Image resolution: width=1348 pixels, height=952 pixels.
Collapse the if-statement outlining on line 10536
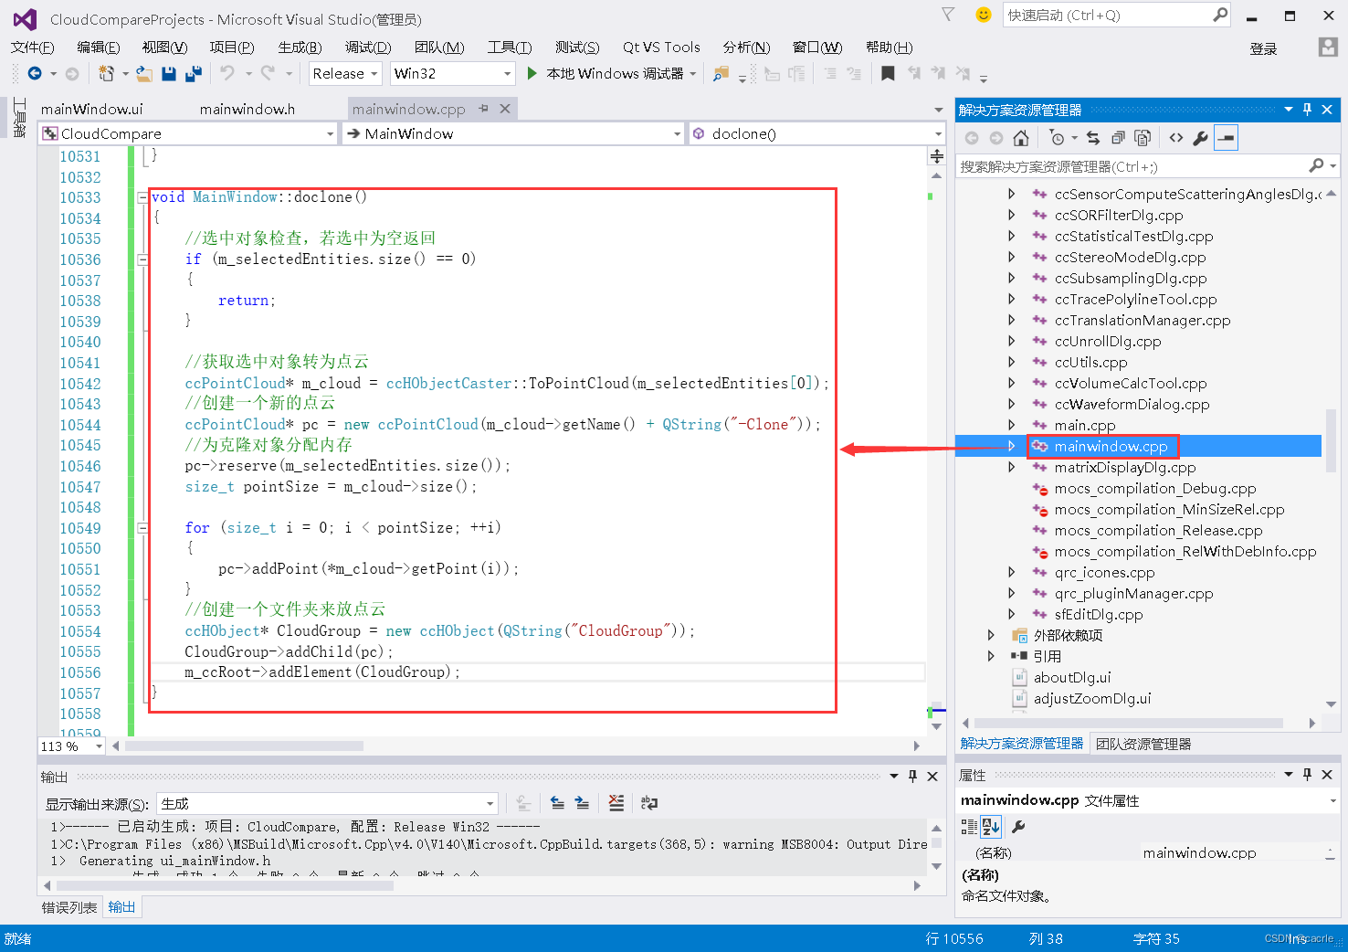pyautogui.click(x=142, y=259)
